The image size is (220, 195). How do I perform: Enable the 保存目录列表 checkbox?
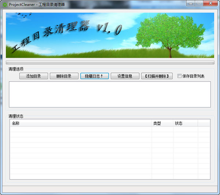[x=179, y=76]
